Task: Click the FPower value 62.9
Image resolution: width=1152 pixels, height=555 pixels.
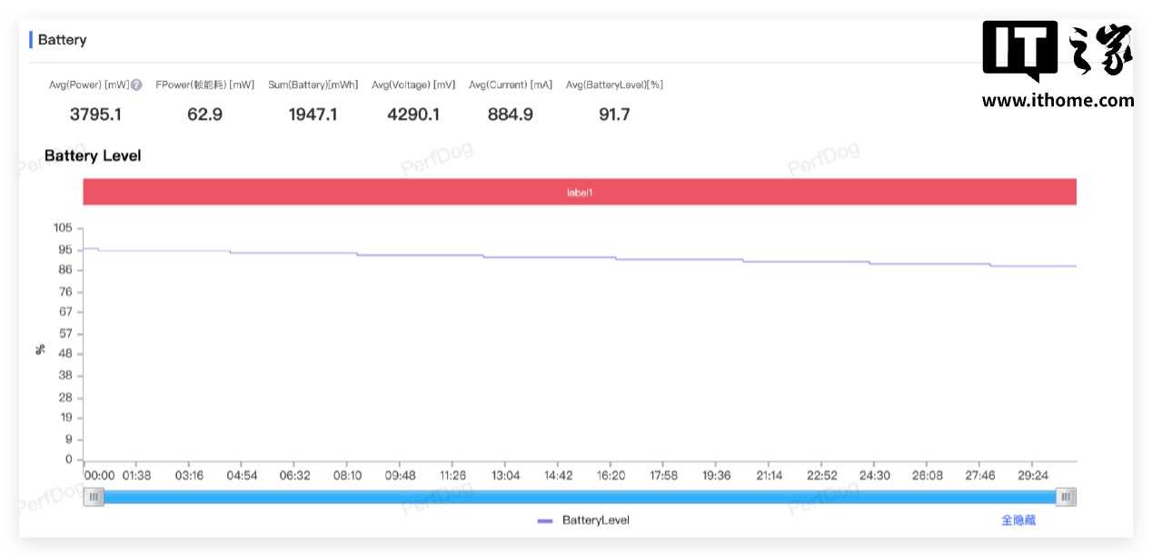Action: point(204,114)
